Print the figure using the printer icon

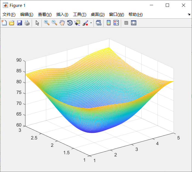click(27, 23)
